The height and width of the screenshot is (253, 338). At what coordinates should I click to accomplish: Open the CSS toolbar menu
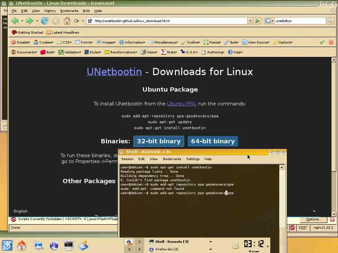(64, 42)
